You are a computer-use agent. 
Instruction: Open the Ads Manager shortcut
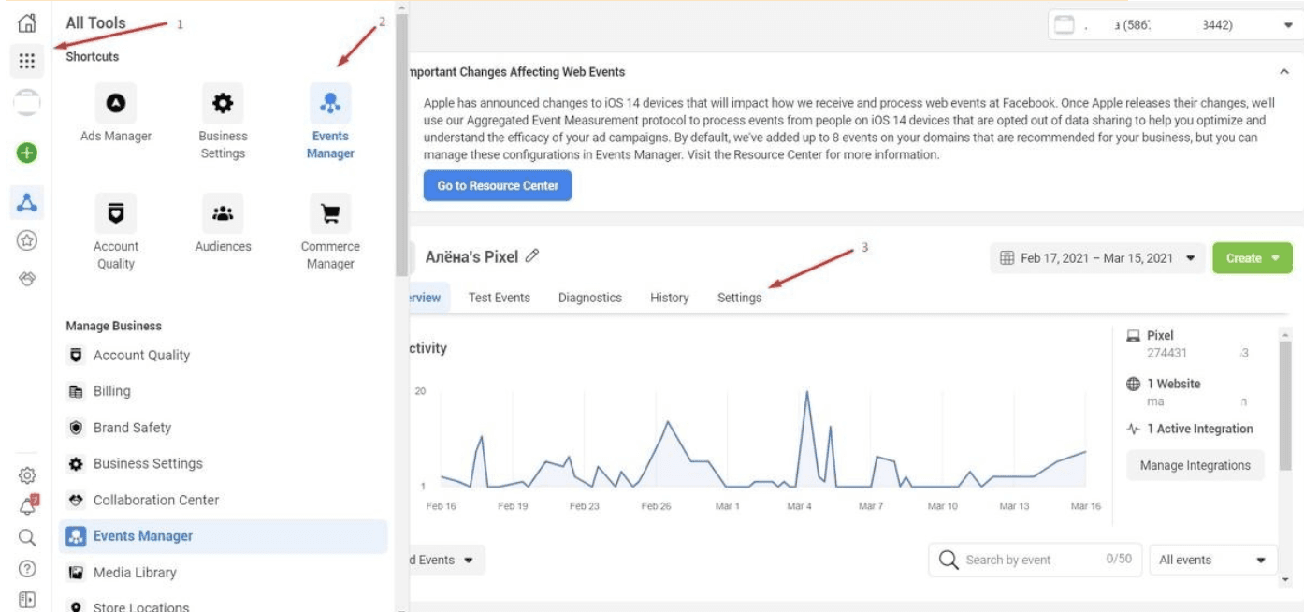coord(116,113)
